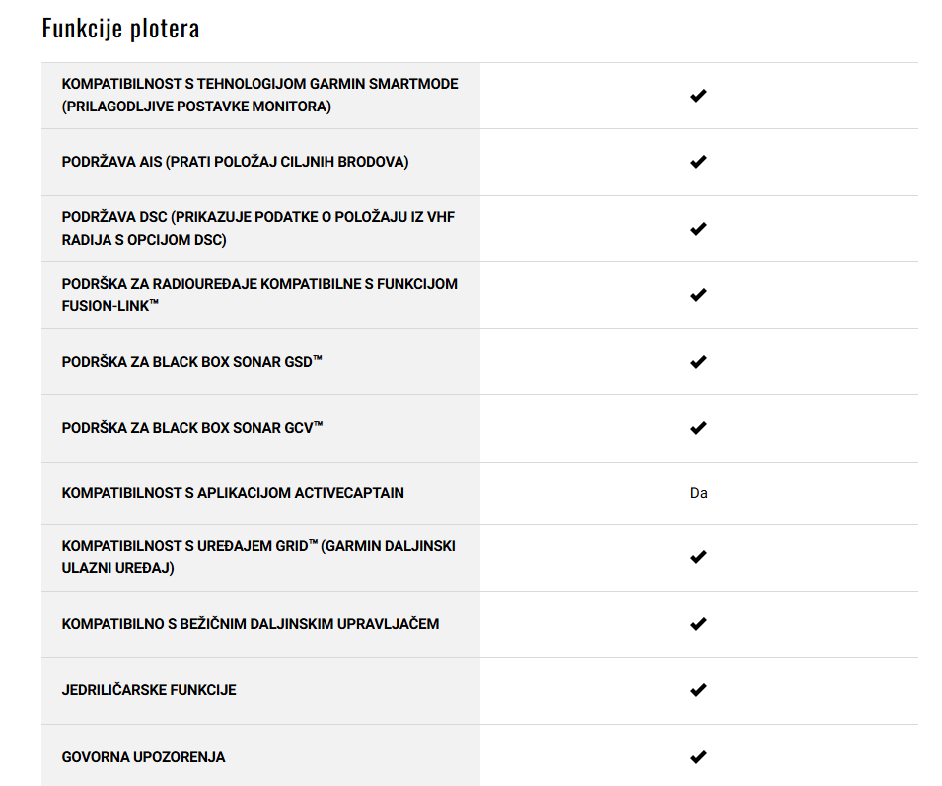Select the 'Podržava AIS' feature label
942x786 pixels.
(x=235, y=162)
